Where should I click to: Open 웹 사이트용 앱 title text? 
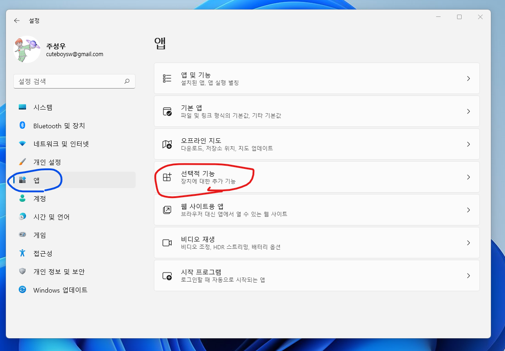click(x=202, y=206)
